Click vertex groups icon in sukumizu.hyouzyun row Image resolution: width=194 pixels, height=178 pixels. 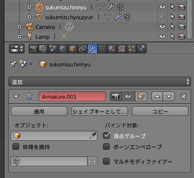click(128, 17)
